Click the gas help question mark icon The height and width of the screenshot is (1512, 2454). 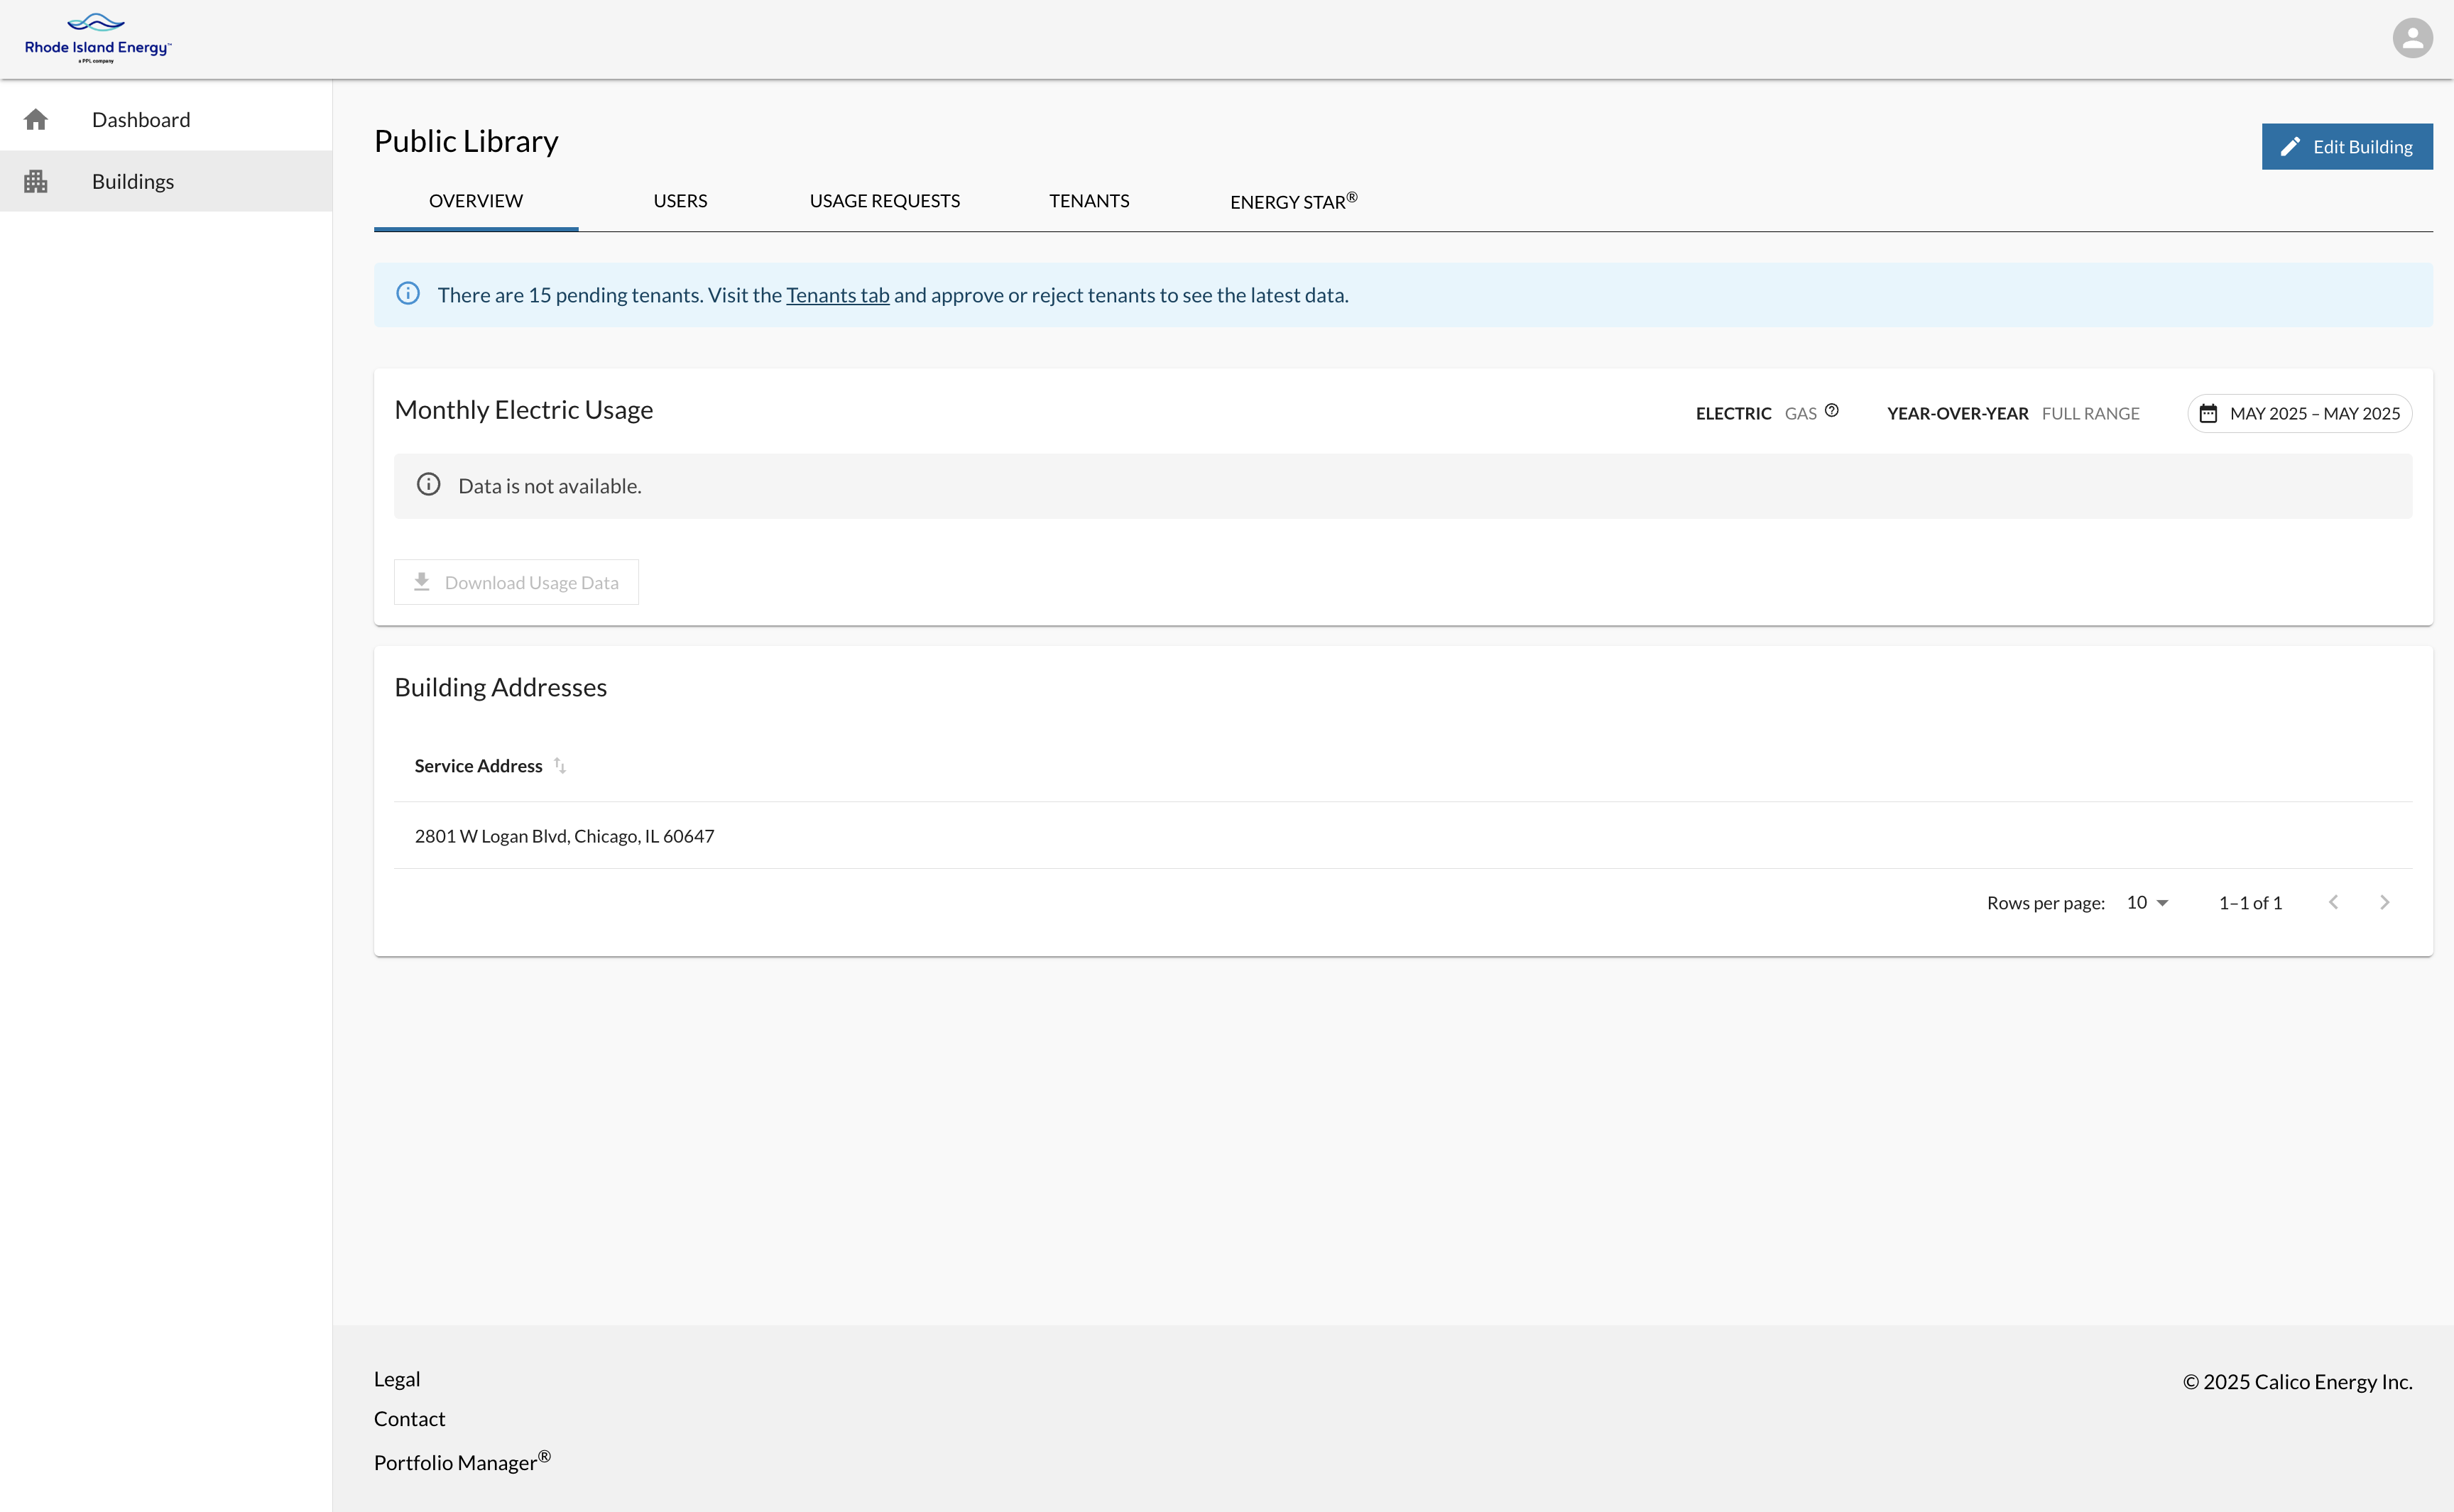[x=1831, y=410]
